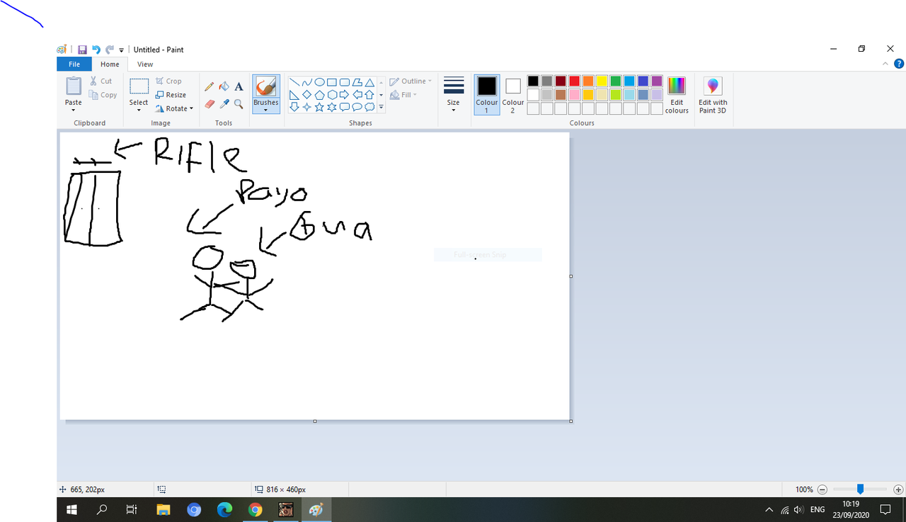Step down one row in the Shapes gallery
The image size is (906, 522).
tap(381, 95)
